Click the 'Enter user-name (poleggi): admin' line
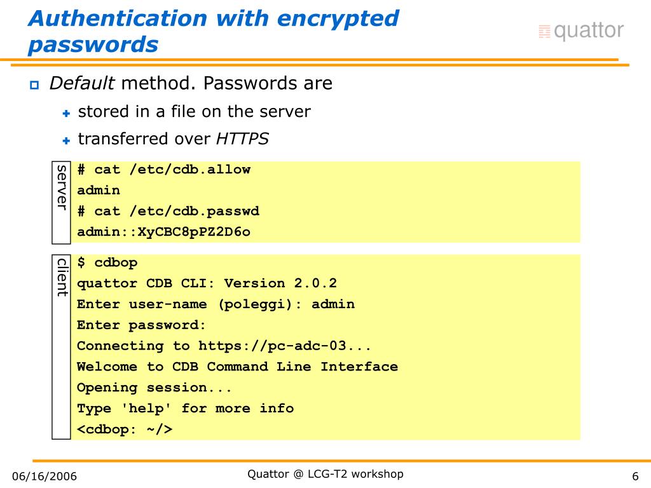Screen dimensions: 651x488 (216, 304)
